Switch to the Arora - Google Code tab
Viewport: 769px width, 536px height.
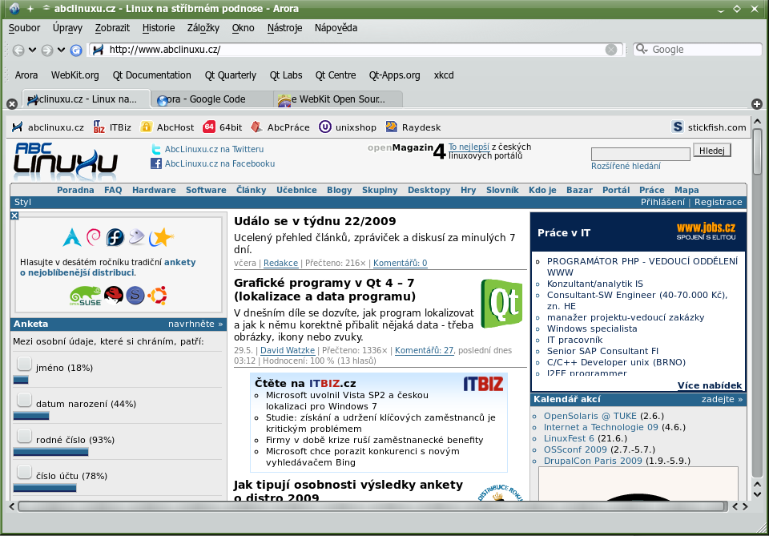[211, 99]
